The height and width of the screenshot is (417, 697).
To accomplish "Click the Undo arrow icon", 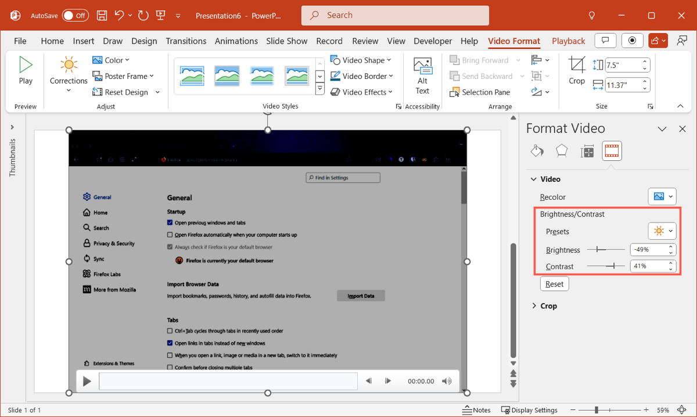I will [x=120, y=16].
